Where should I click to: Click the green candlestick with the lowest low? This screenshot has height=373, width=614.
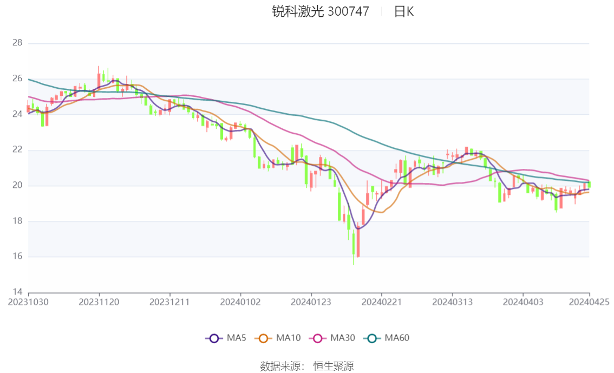[354, 244]
